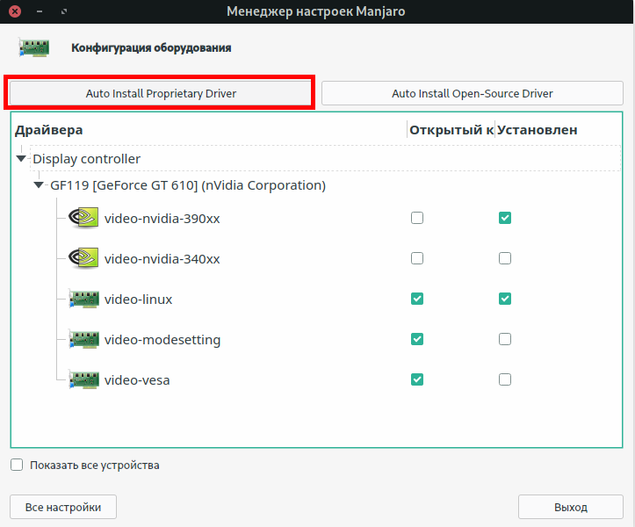Viewport: 635px width, 527px height.
Task: Toggle open-source checkbox for video-linux
Action: [417, 299]
